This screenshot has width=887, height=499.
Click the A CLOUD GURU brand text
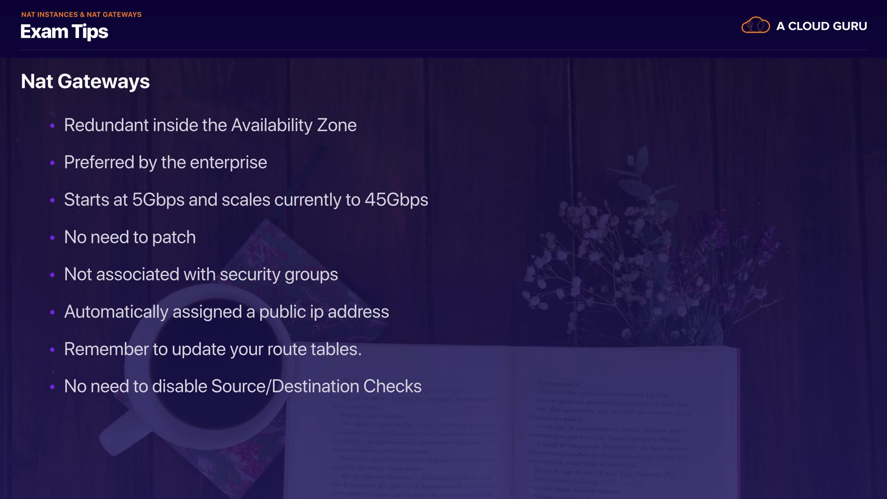[821, 26]
